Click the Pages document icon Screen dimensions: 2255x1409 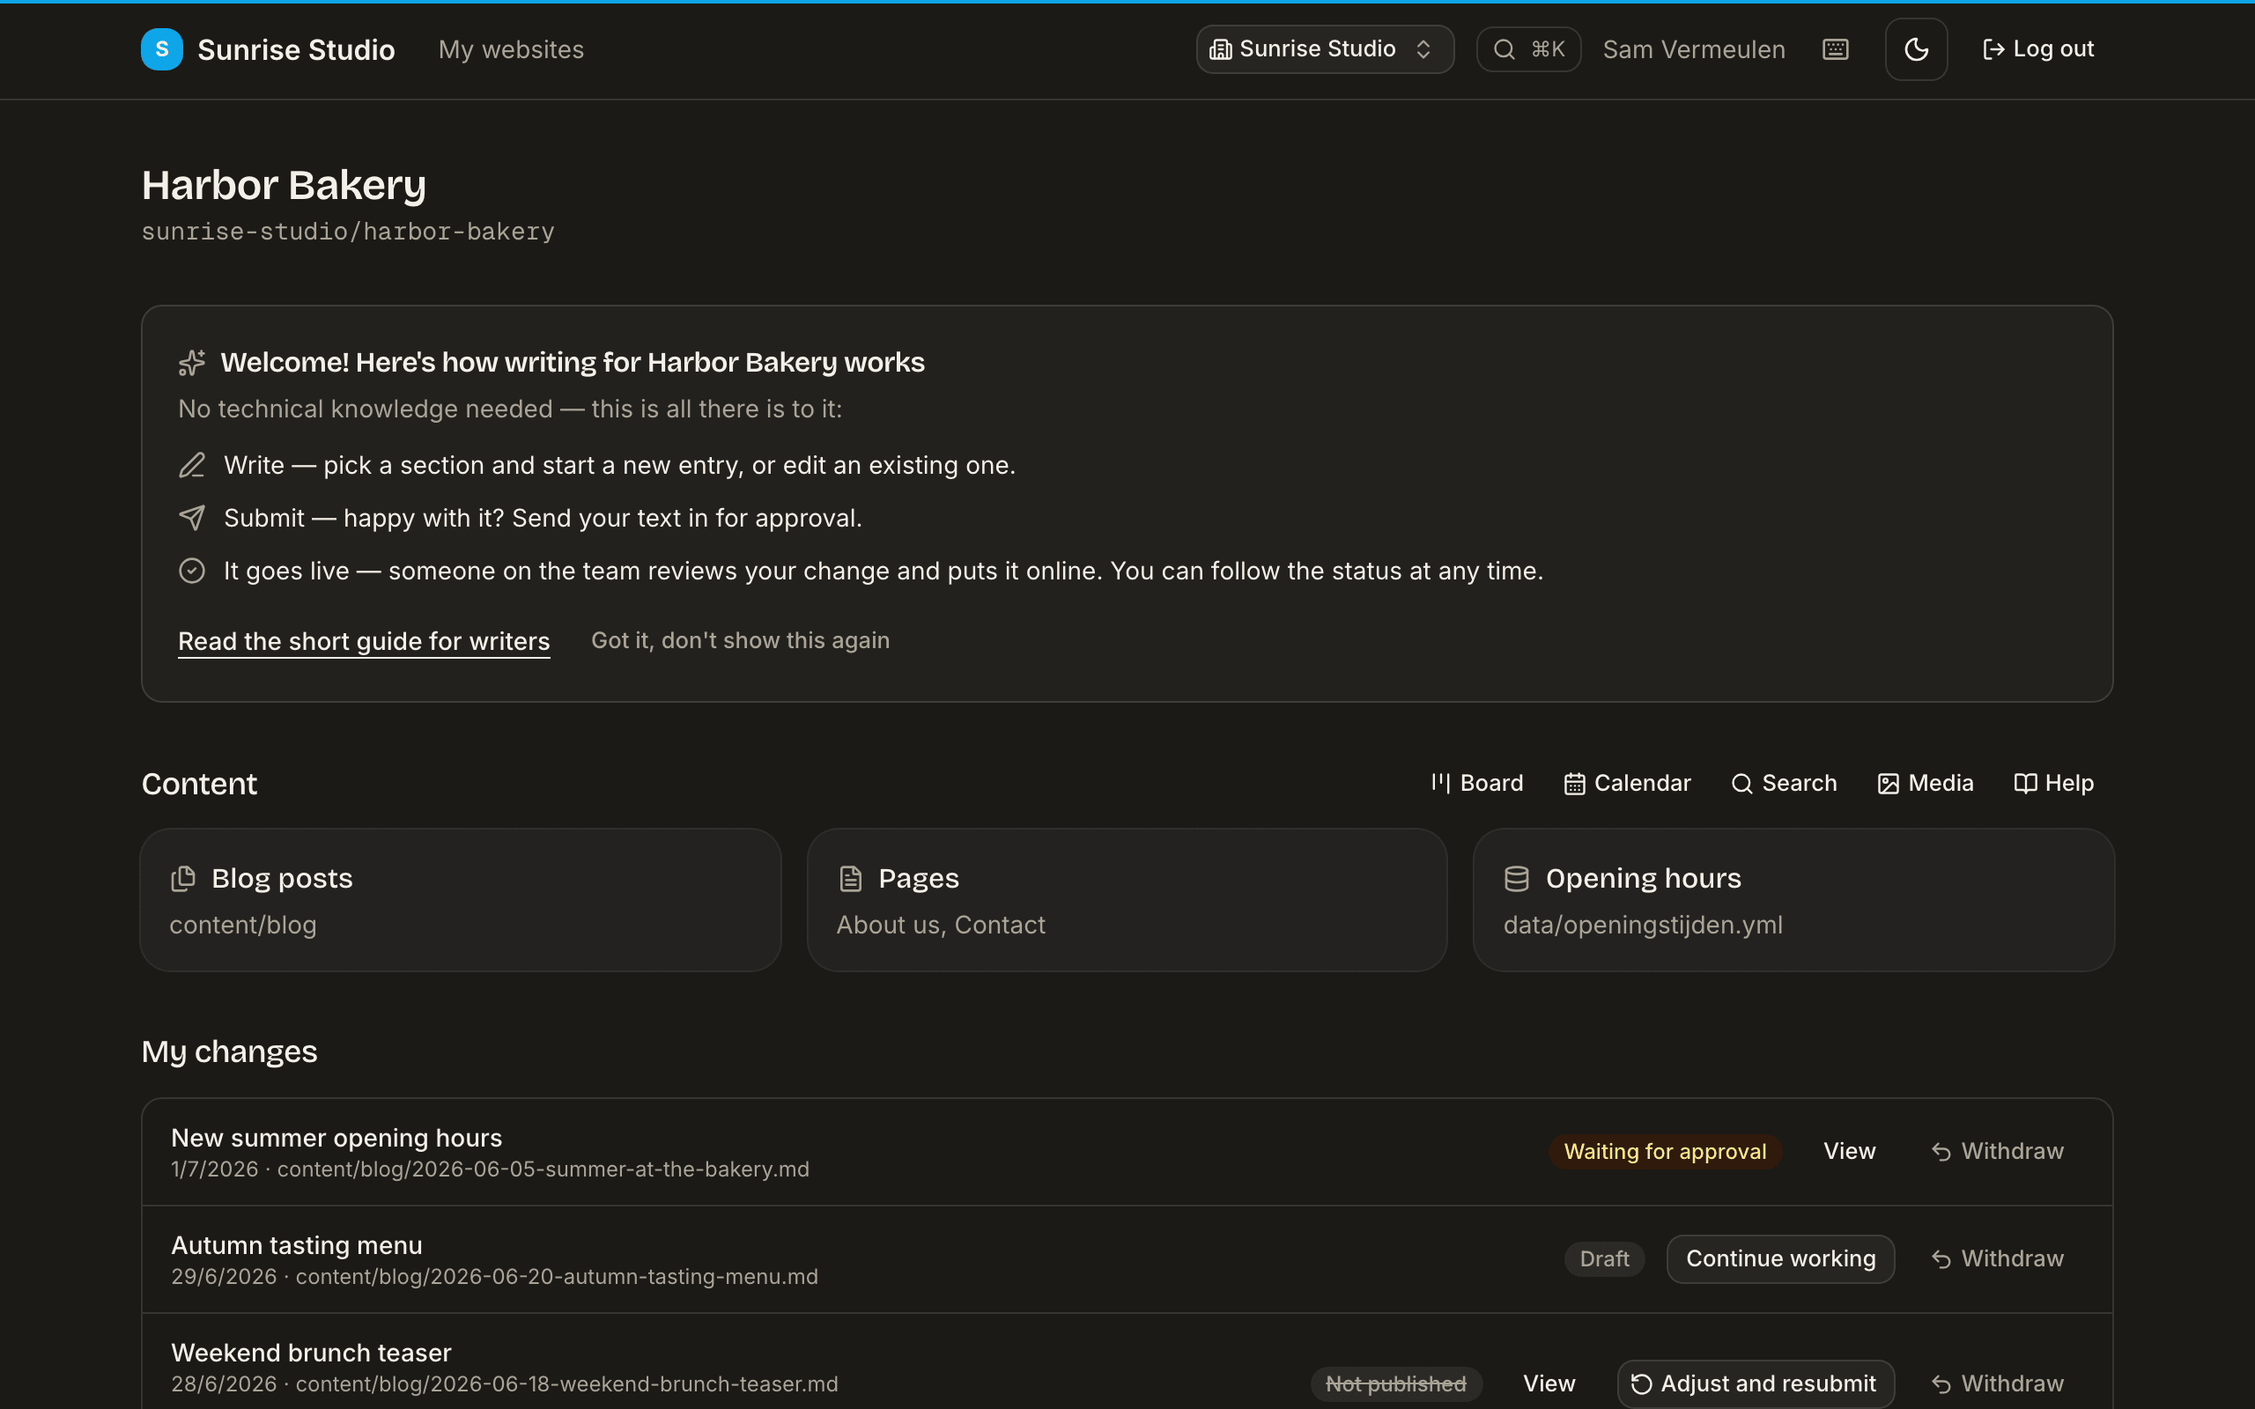point(850,879)
